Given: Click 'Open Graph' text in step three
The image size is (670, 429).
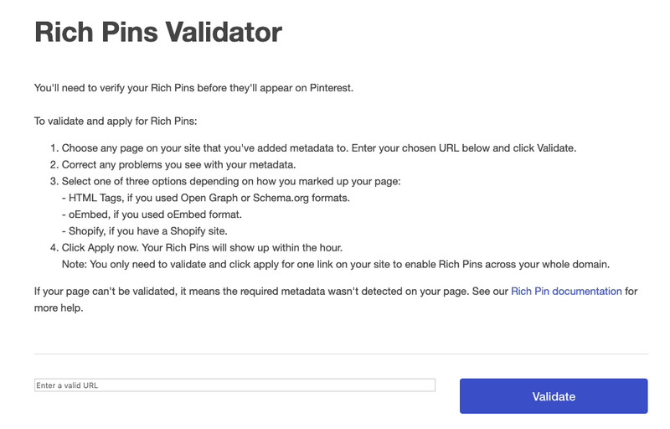Looking at the screenshot, I should [209, 199].
